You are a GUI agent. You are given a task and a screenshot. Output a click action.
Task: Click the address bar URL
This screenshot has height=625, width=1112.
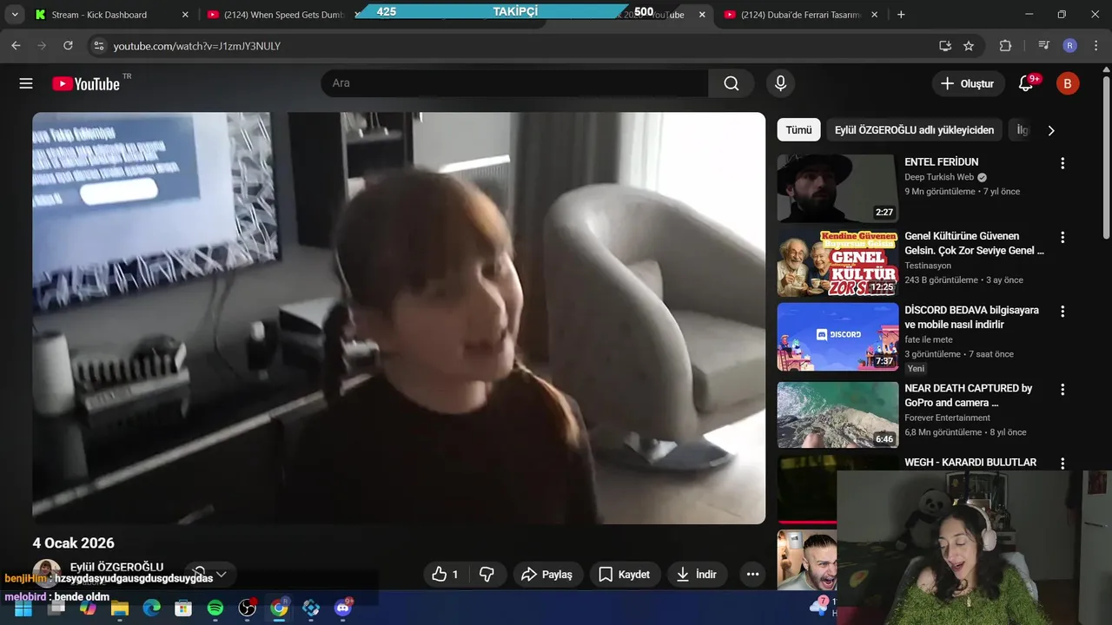coord(197,46)
